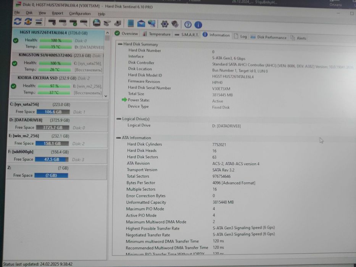This screenshot has height=267, width=356.
Task: Click the blue notepad report icon
Action: (130, 23)
